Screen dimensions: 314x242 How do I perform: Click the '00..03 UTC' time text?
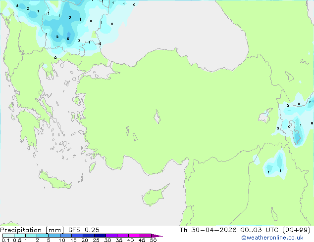pyautogui.click(x=260, y=230)
